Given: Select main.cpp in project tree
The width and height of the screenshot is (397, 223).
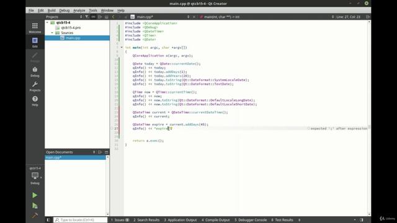Looking at the screenshot, I should (73, 38).
